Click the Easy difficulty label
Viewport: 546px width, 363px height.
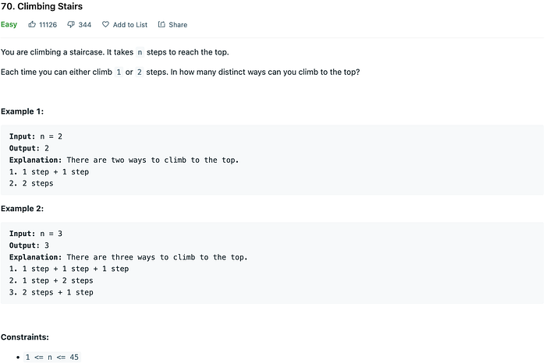(x=9, y=24)
